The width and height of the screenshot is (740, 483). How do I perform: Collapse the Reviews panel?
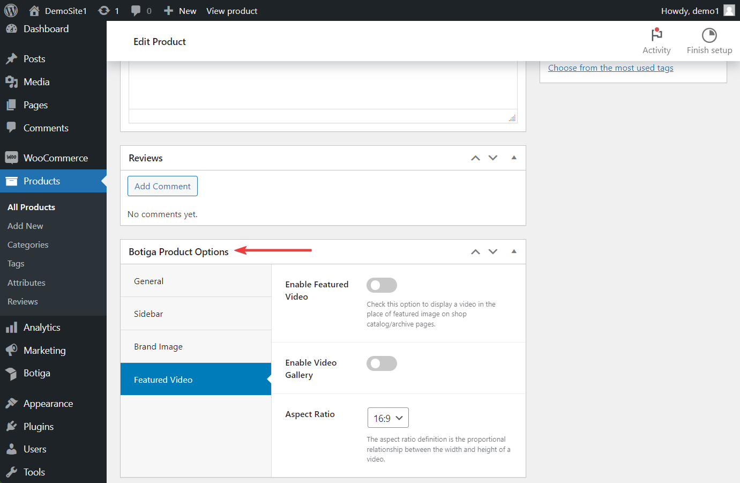[514, 158]
